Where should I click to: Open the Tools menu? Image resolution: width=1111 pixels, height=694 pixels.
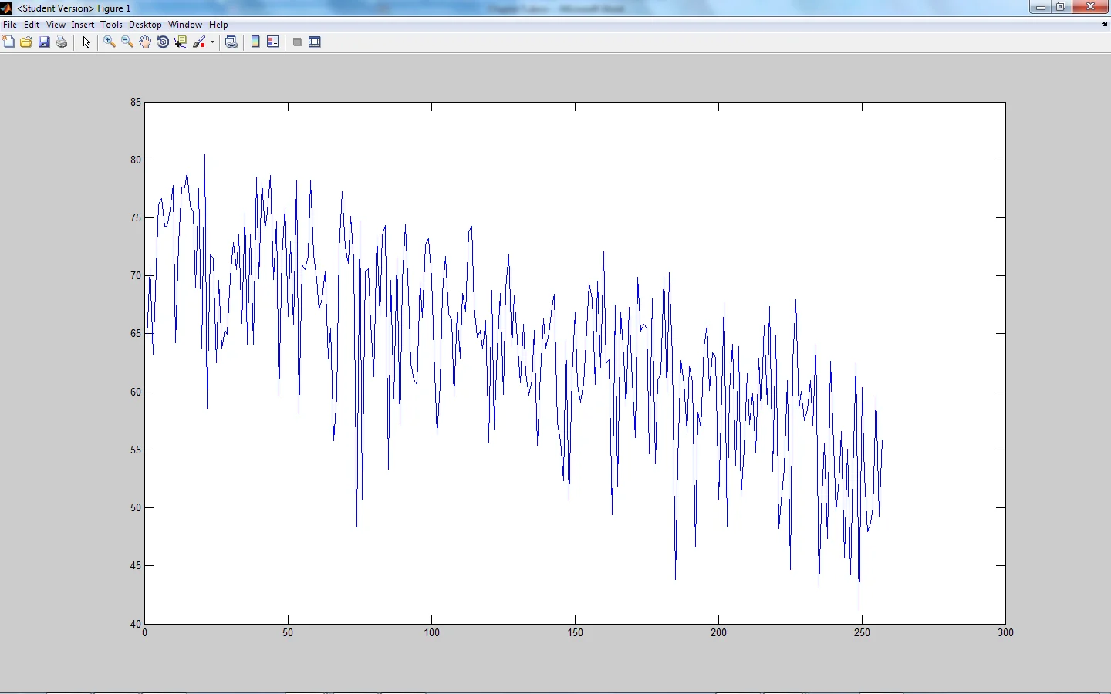tap(111, 25)
